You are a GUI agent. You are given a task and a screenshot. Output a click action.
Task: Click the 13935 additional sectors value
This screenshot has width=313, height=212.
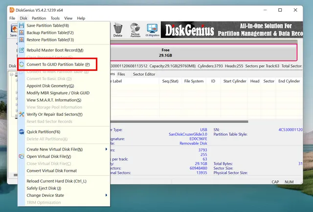201,173
